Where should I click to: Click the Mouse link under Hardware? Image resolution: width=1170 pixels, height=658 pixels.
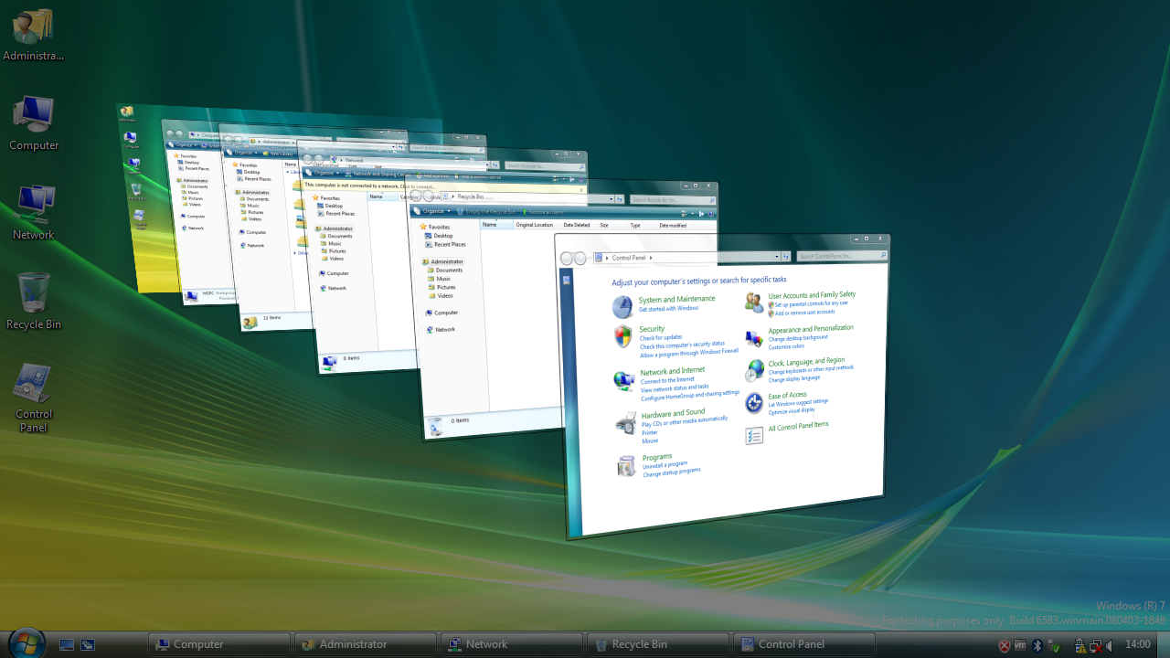pyautogui.click(x=650, y=440)
